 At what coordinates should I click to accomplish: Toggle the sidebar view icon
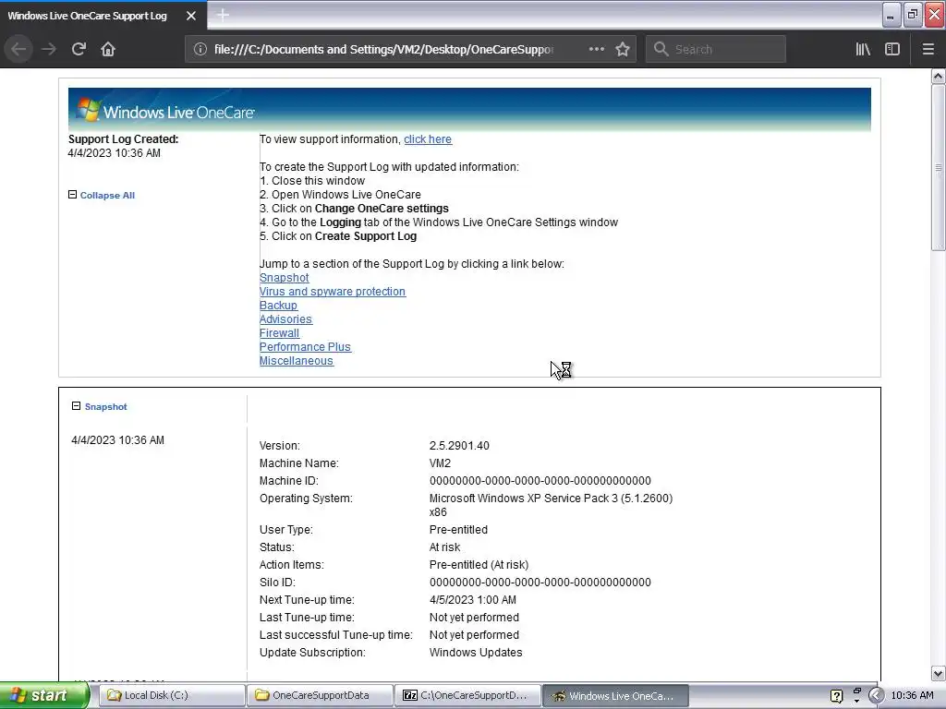click(892, 49)
